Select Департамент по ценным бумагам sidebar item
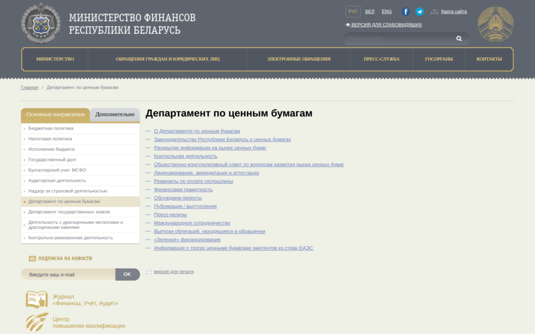Screen dimensions: 535x334 tap(80, 201)
